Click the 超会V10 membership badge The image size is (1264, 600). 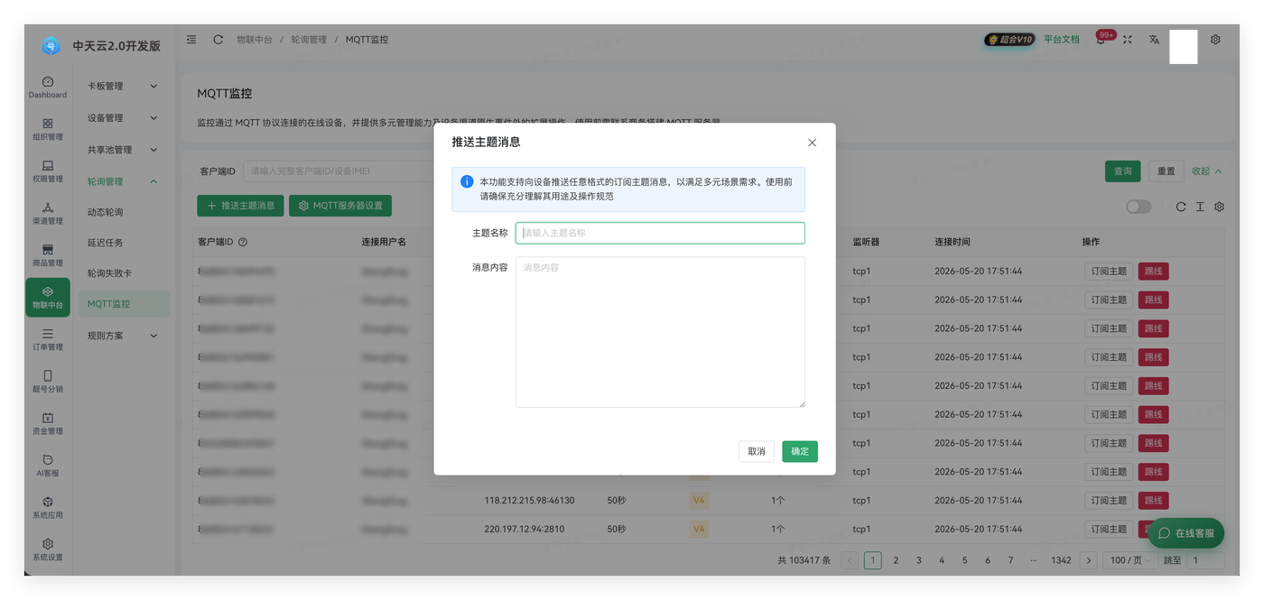coord(1009,40)
